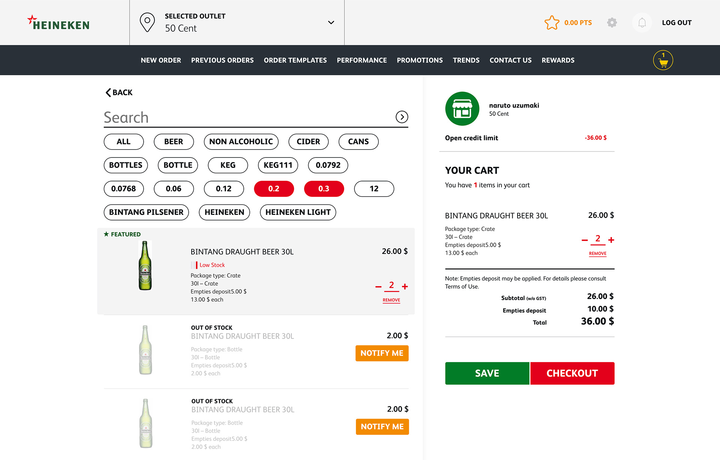Toggle the 0.0768 filter chip

pyautogui.click(x=124, y=189)
